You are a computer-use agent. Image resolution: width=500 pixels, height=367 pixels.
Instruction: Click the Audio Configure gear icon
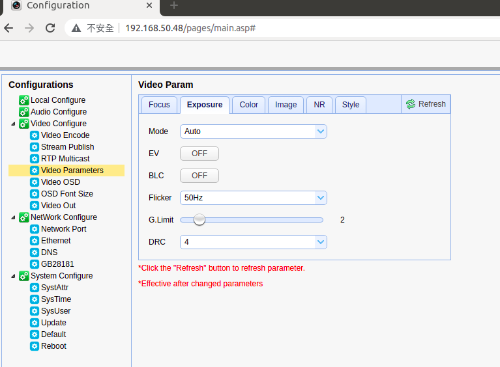coord(24,112)
